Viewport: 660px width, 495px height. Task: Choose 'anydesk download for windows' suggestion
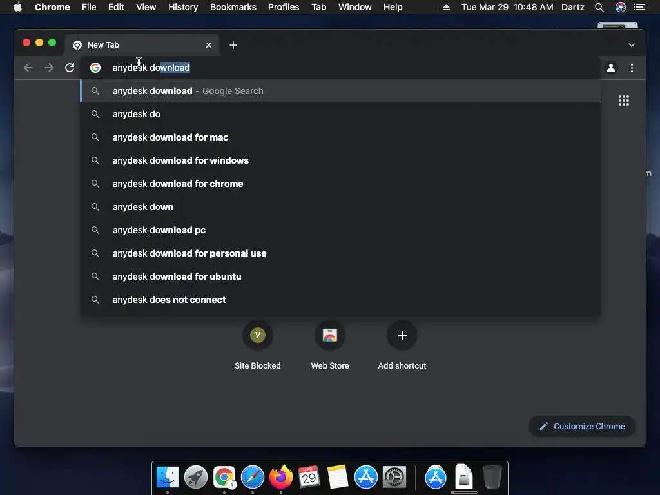click(x=340, y=160)
